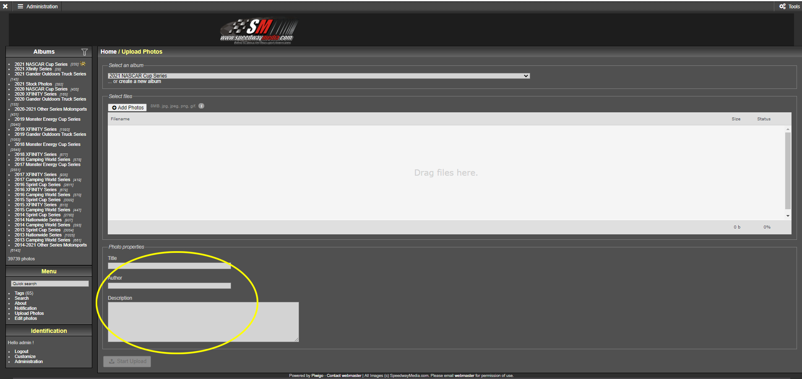Click the 'create a new album' link
Image resolution: width=802 pixels, height=379 pixels.
[x=140, y=81]
